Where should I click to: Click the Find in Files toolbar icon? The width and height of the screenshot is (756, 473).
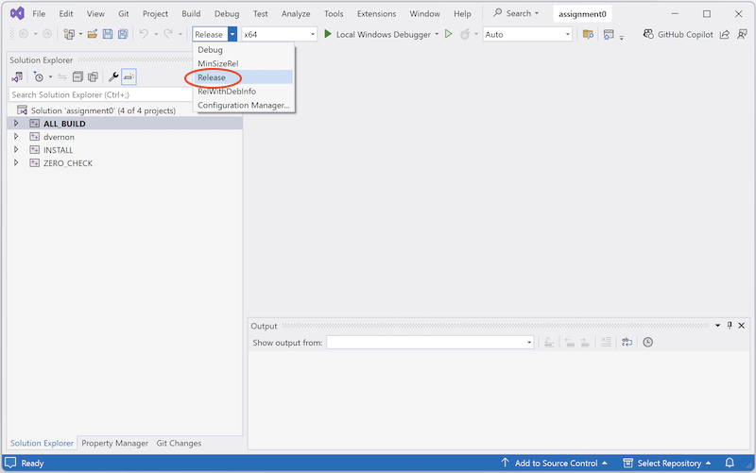(588, 34)
